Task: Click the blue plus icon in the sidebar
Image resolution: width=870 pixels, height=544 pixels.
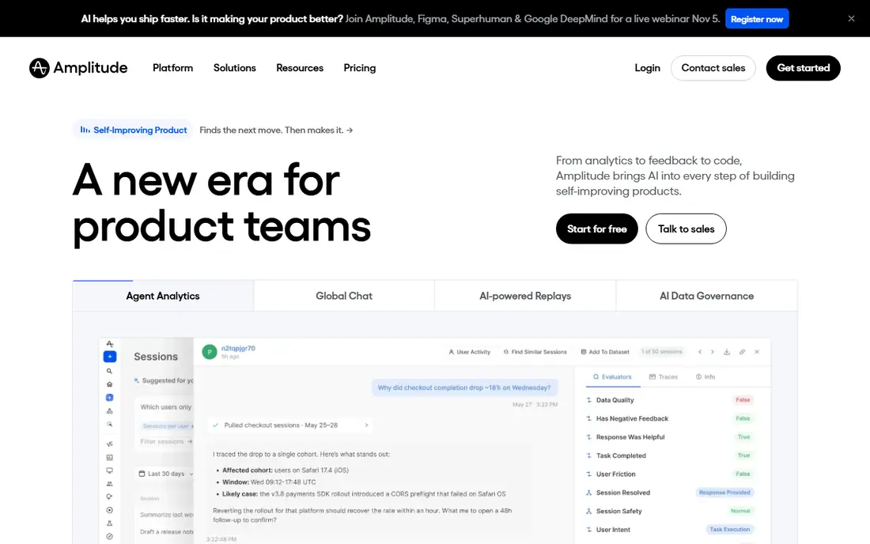Action: [x=110, y=357]
